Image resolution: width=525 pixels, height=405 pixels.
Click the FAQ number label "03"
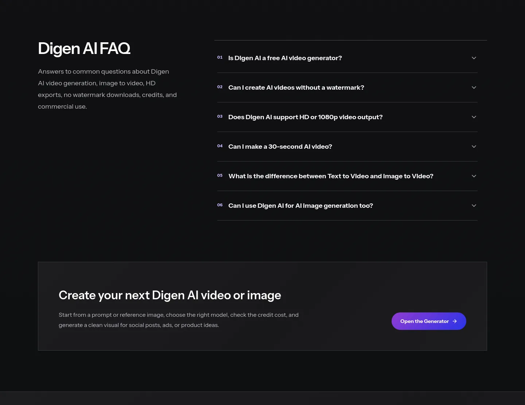coord(220,117)
